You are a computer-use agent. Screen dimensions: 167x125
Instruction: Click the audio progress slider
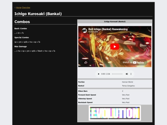(117, 74)
